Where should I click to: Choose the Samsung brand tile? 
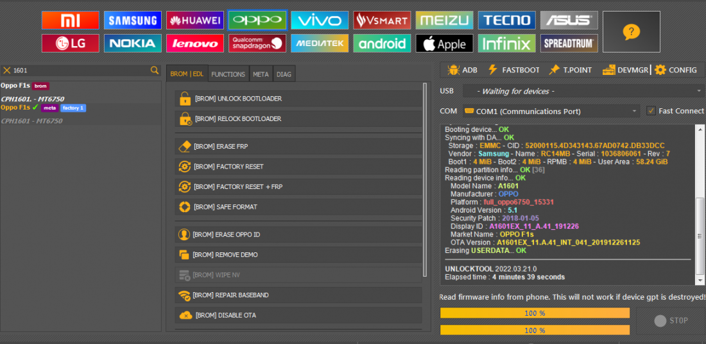click(x=132, y=20)
